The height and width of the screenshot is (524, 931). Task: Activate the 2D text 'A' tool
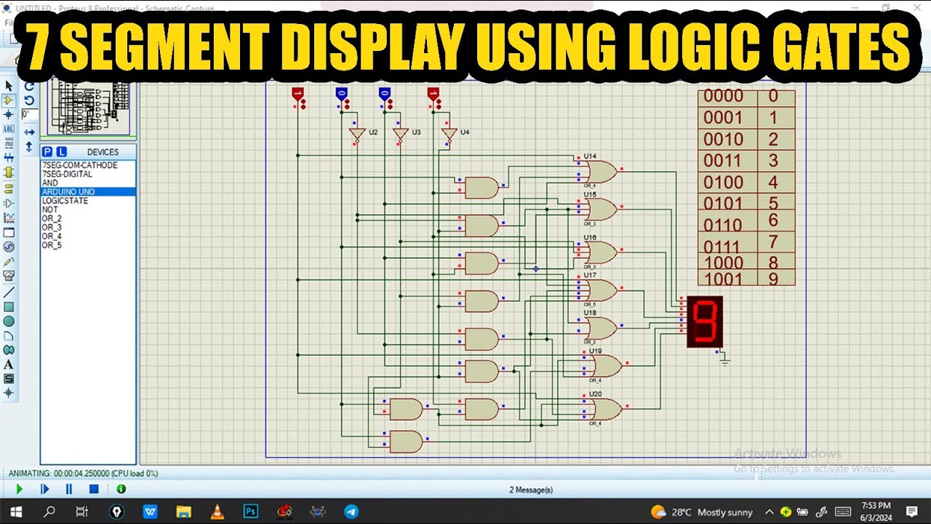click(x=9, y=364)
